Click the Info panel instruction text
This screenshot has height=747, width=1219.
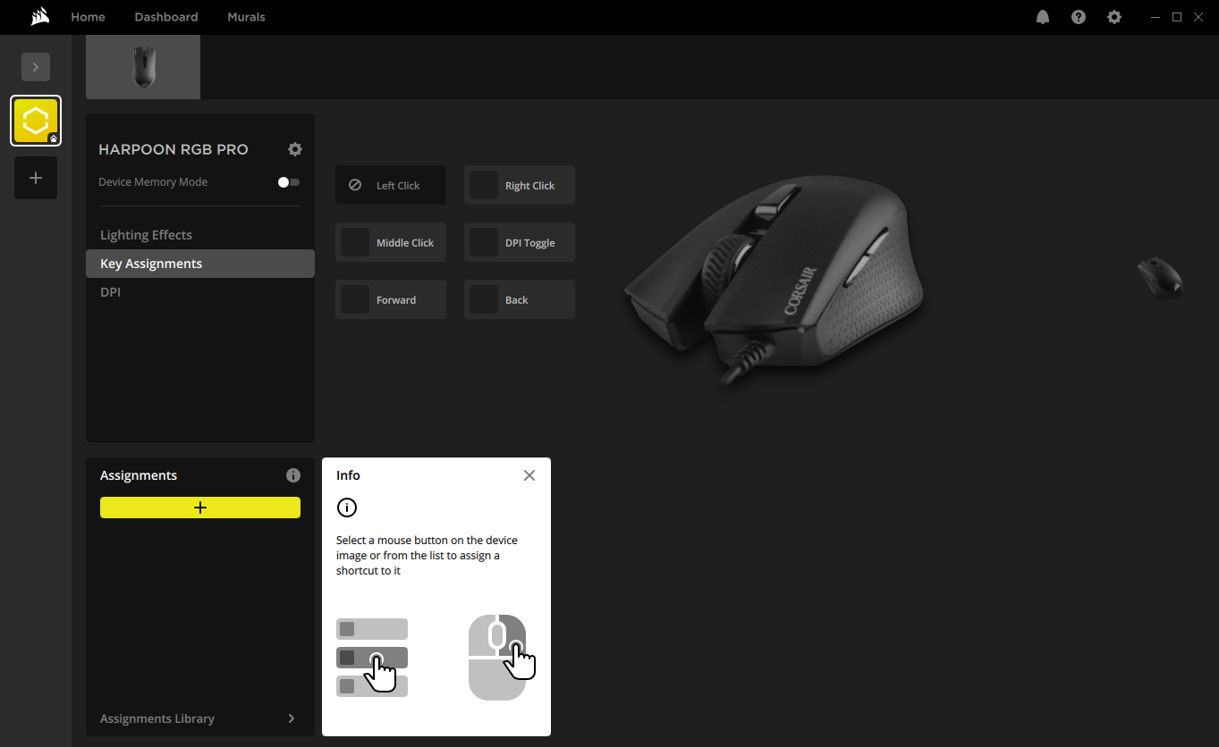pos(427,556)
